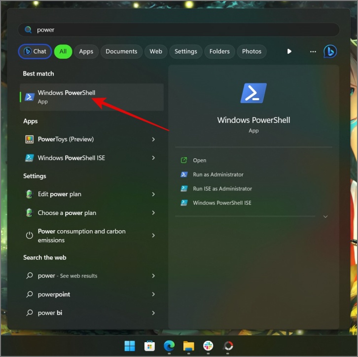The width and height of the screenshot is (358, 357).
Task: Switch to the Photos filter tab
Action: coord(251,51)
